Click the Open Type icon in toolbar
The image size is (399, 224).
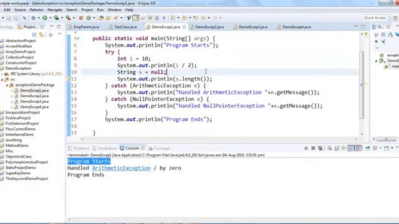click(x=101, y=18)
